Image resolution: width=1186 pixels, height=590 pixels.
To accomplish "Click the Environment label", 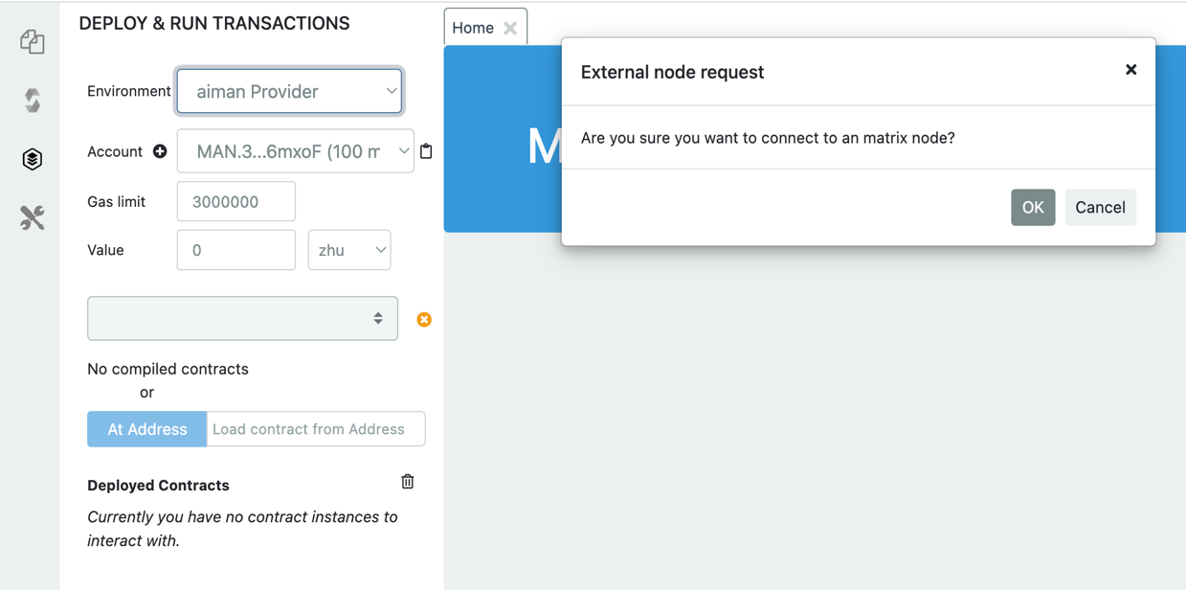I will [x=128, y=91].
